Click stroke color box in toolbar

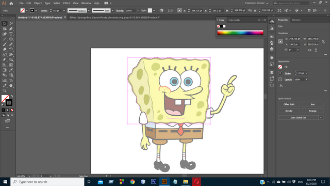click(x=9, y=103)
